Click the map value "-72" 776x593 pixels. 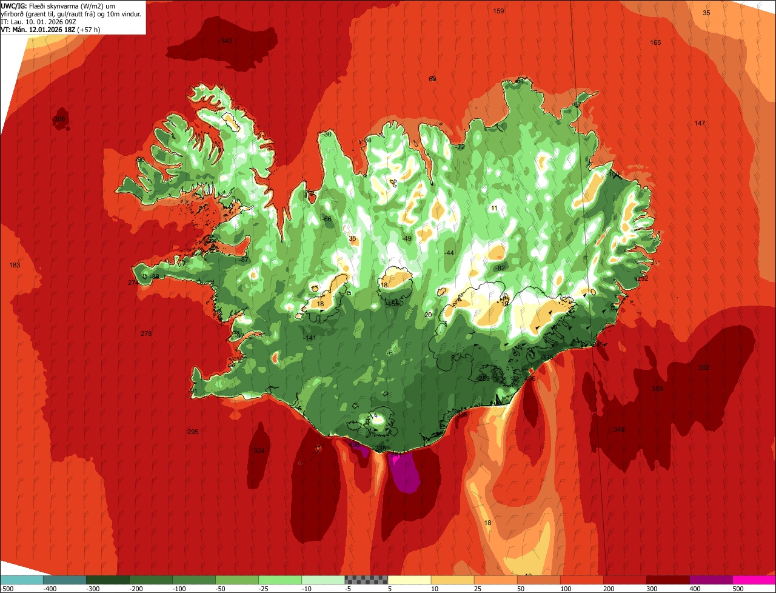pos(460,147)
